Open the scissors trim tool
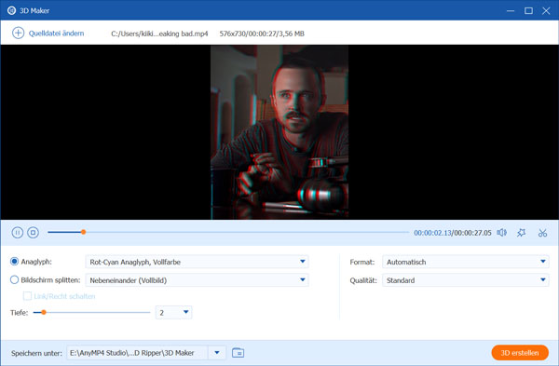Viewport: 559px width, 366px height. pyautogui.click(x=542, y=233)
